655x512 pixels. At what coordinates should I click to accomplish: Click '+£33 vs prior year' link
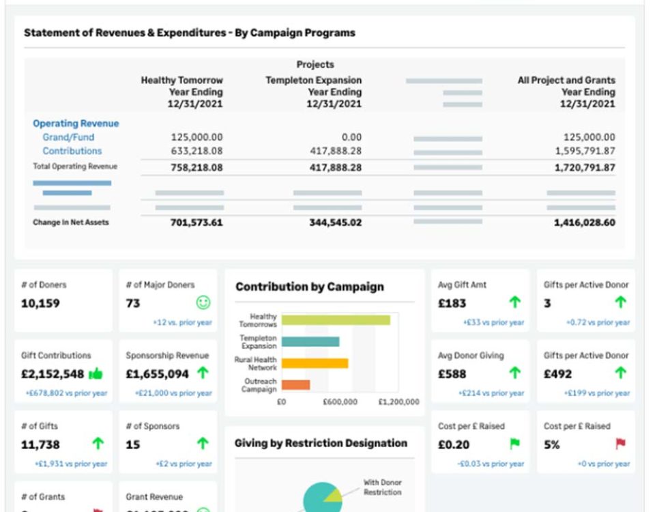[493, 322]
